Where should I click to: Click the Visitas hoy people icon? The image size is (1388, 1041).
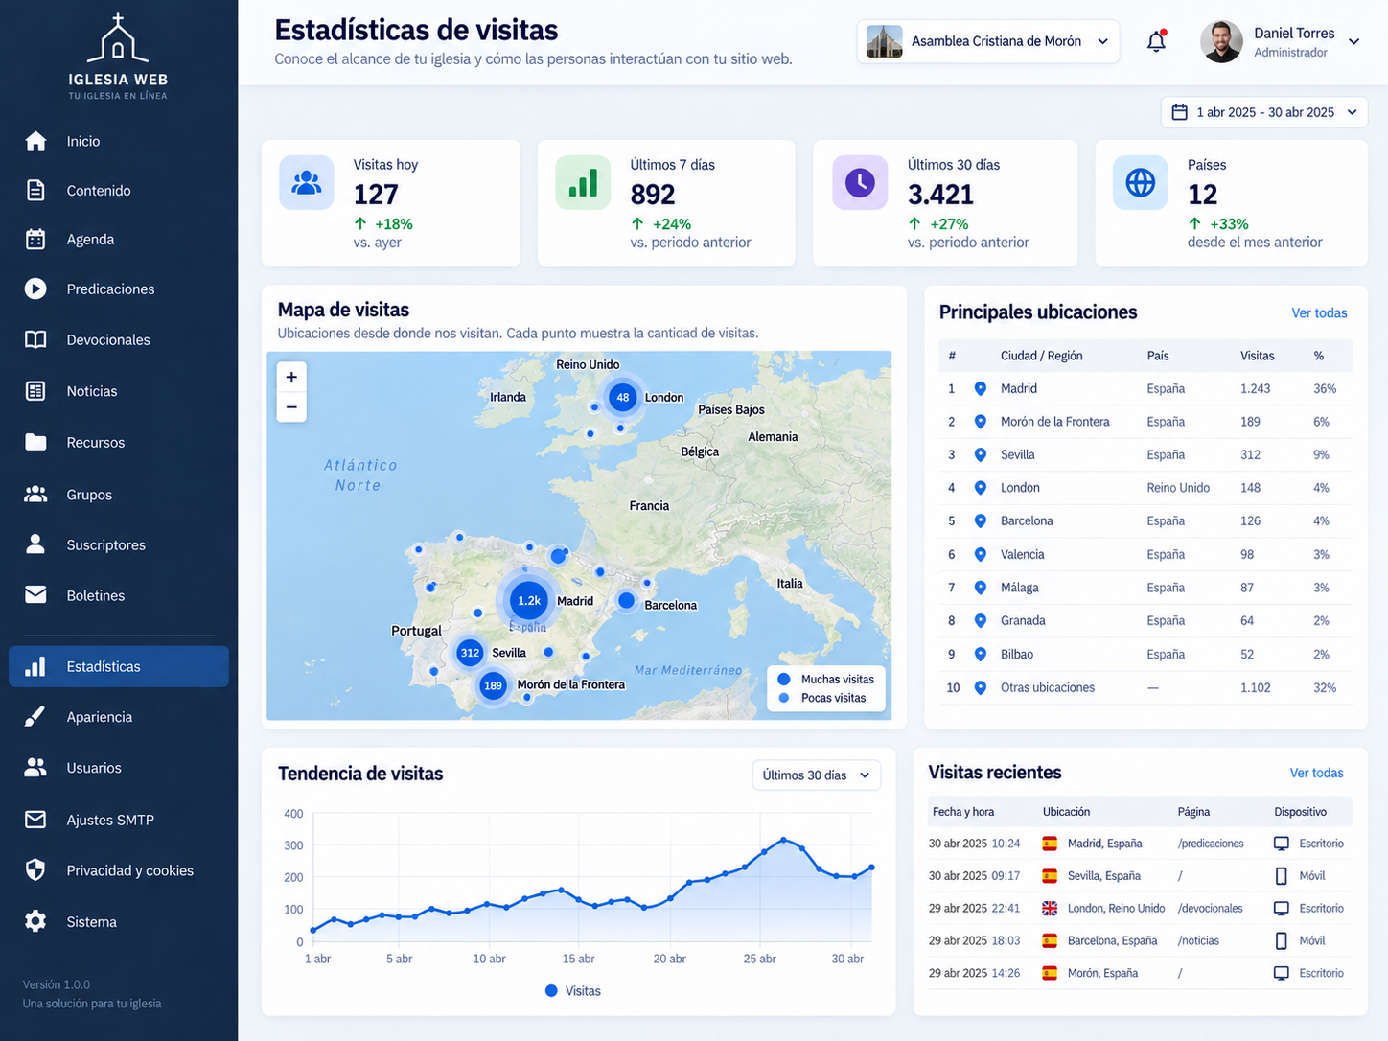[307, 182]
